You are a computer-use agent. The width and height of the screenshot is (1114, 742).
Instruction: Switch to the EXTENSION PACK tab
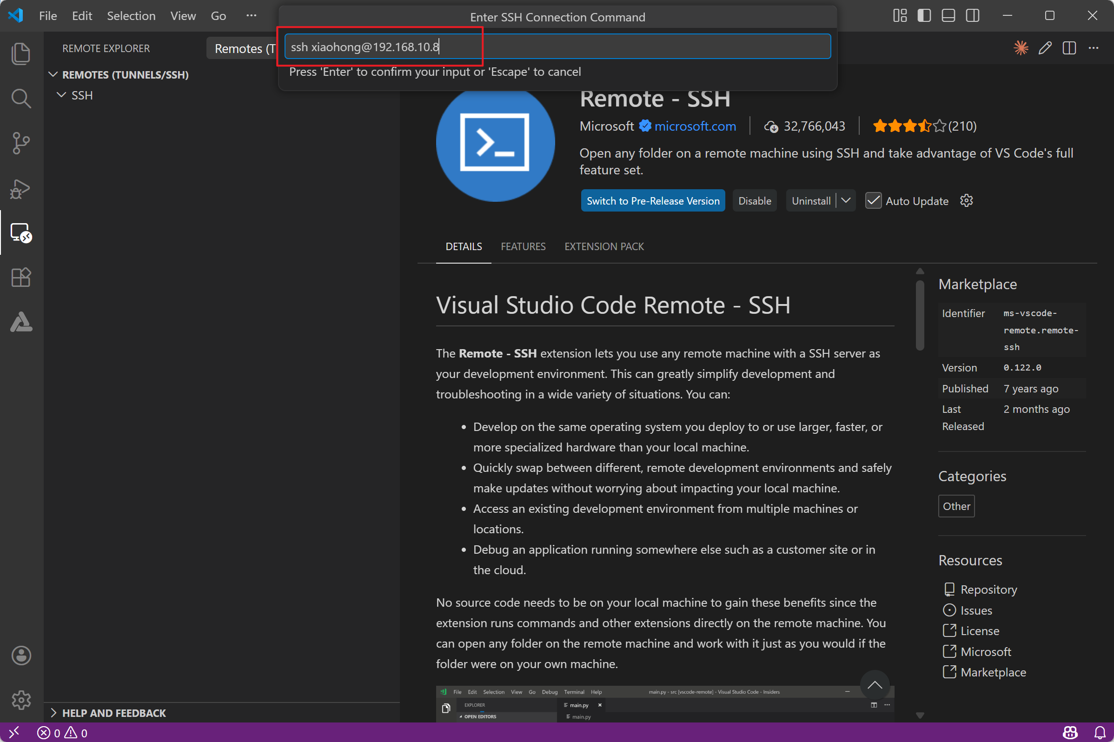coord(604,246)
